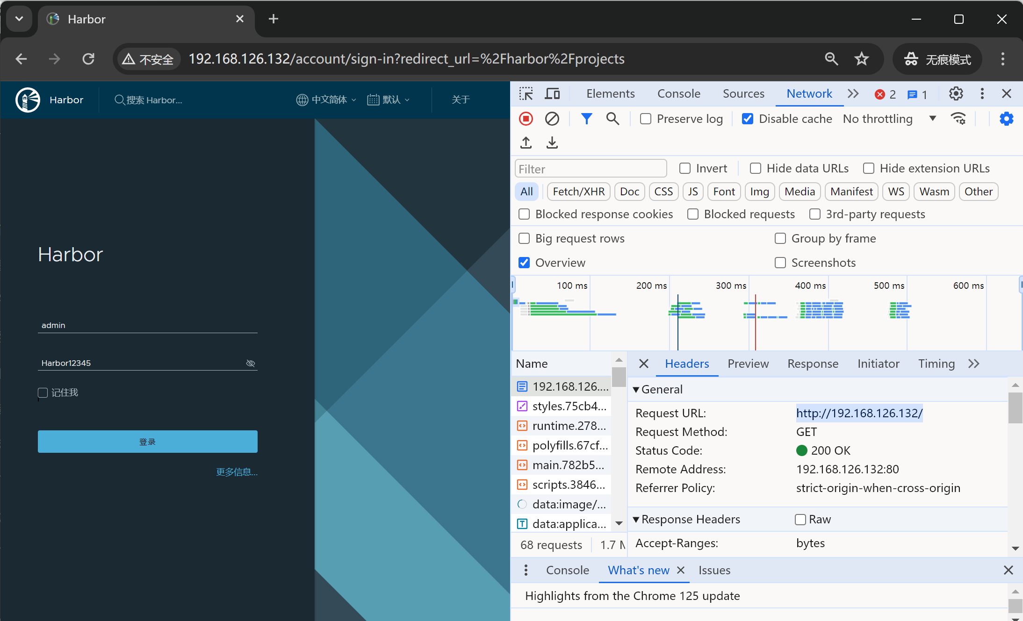Enable the Preserve log checkbox
Viewport: 1023px width, 621px height.
(x=646, y=119)
